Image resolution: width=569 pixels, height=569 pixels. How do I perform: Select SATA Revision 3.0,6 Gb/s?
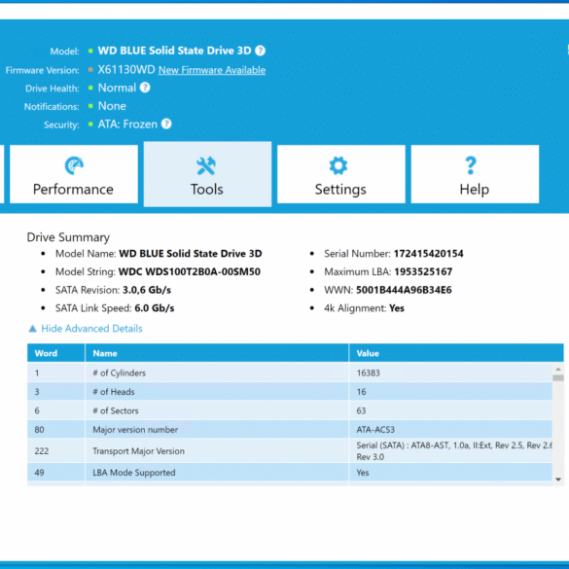147,290
